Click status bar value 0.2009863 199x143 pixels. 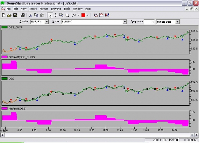(x=191, y=140)
